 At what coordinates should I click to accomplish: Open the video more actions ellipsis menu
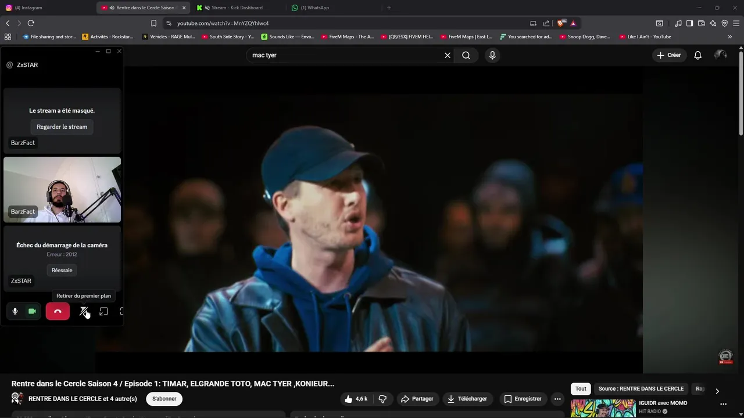[x=557, y=399]
